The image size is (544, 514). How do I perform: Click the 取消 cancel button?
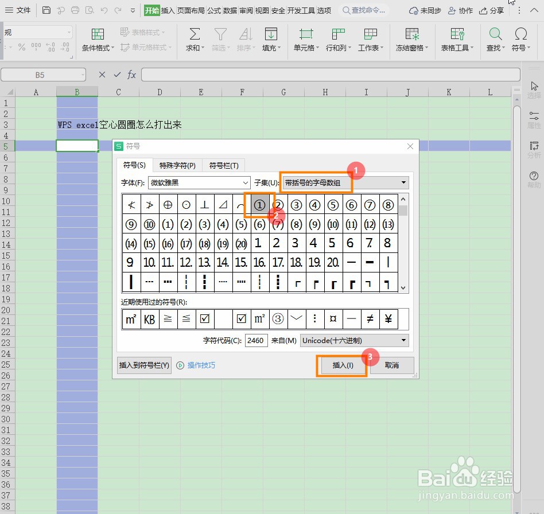pyautogui.click(x=392, y=365)
